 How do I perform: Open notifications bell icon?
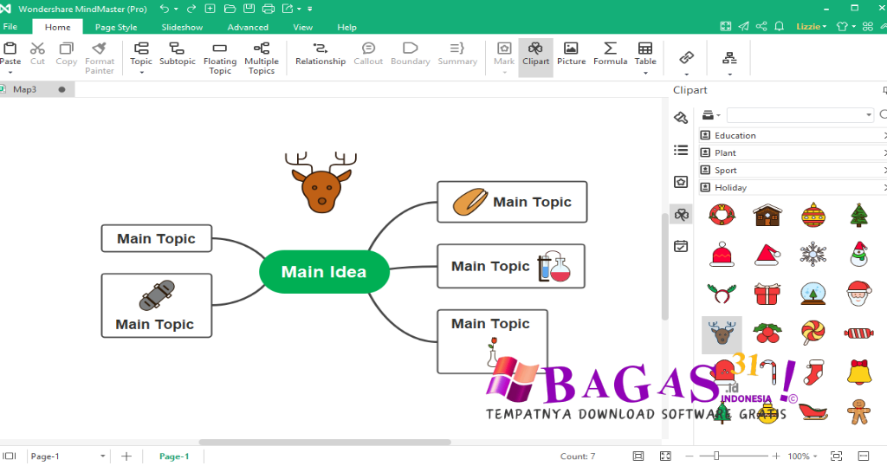click(x=779, y=26)
